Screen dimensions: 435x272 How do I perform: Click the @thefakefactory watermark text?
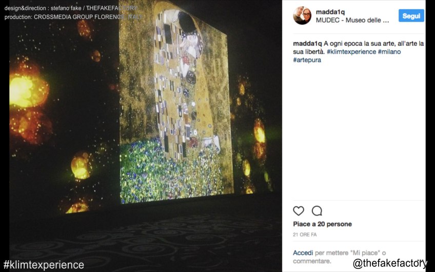(x=390, y=263)
